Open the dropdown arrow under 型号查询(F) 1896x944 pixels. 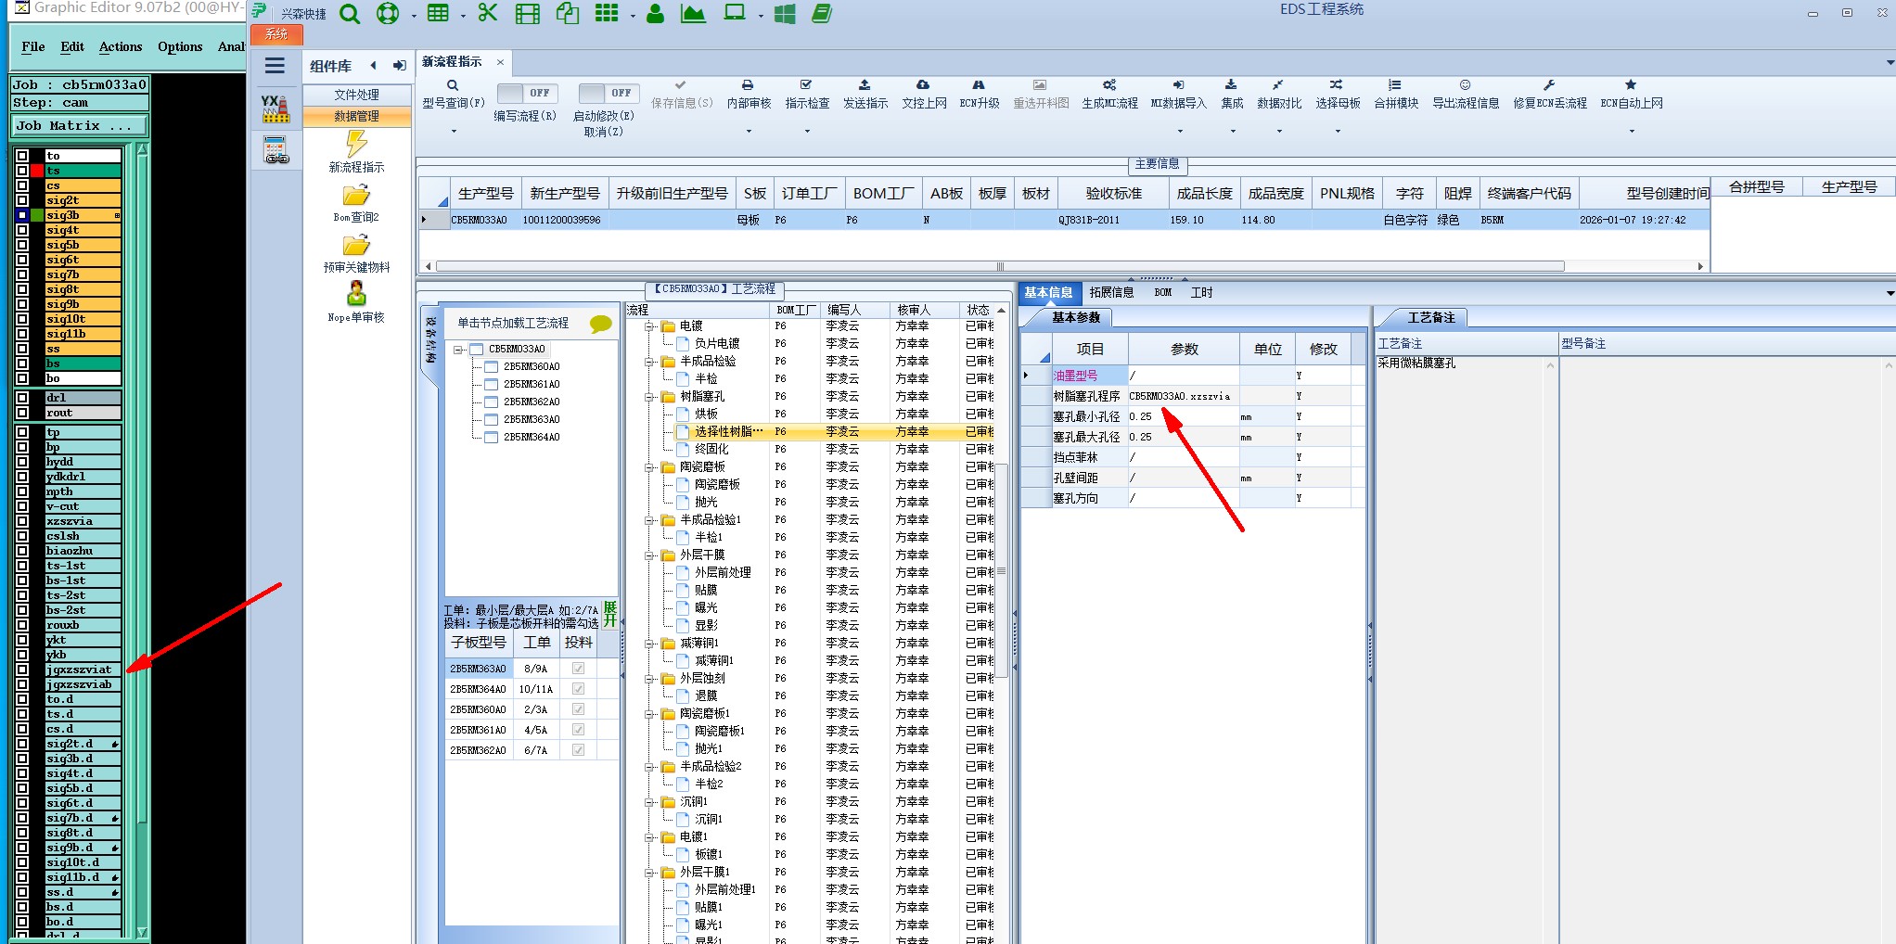point(454,132)
